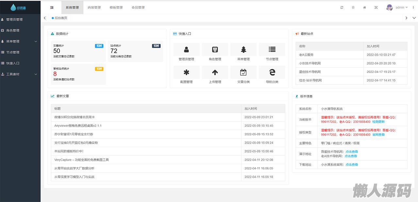This screenshot has height=202, width=418.
Task: Click the trash clear-cache icon
Action: (353, 7)
